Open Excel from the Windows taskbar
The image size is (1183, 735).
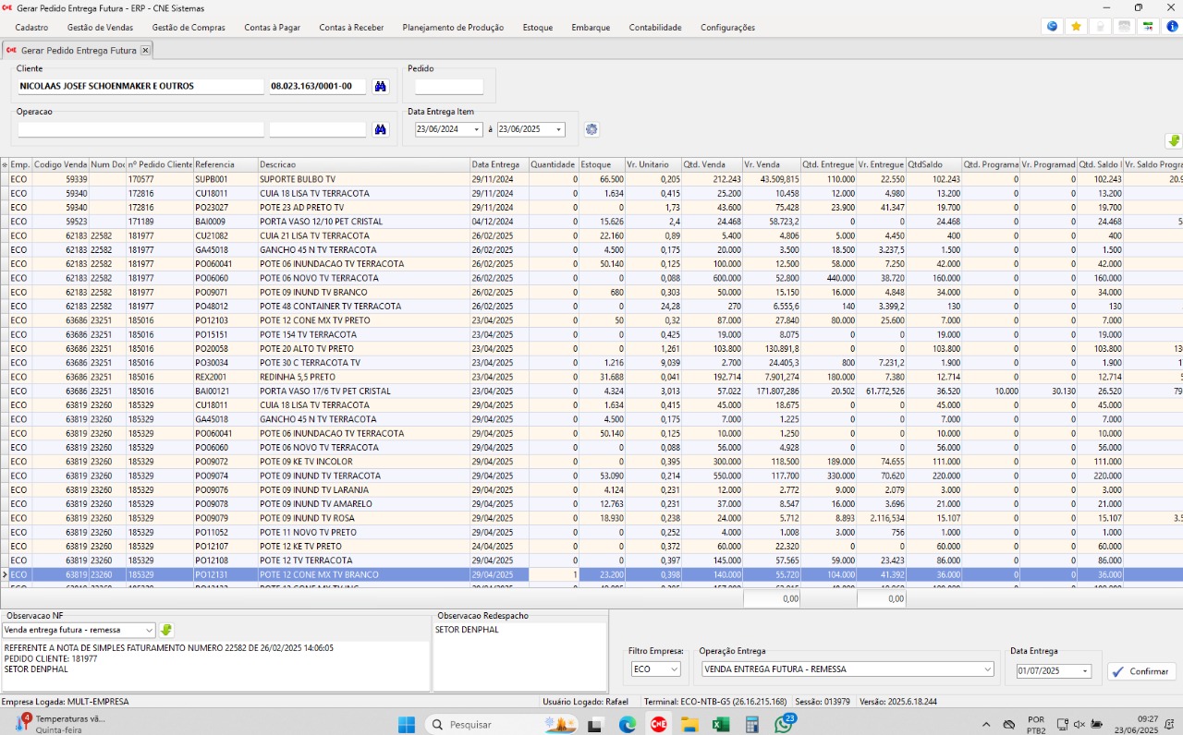(x=721, y=725)
